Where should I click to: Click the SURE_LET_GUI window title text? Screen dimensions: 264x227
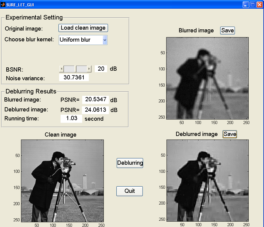pos(20,5)
